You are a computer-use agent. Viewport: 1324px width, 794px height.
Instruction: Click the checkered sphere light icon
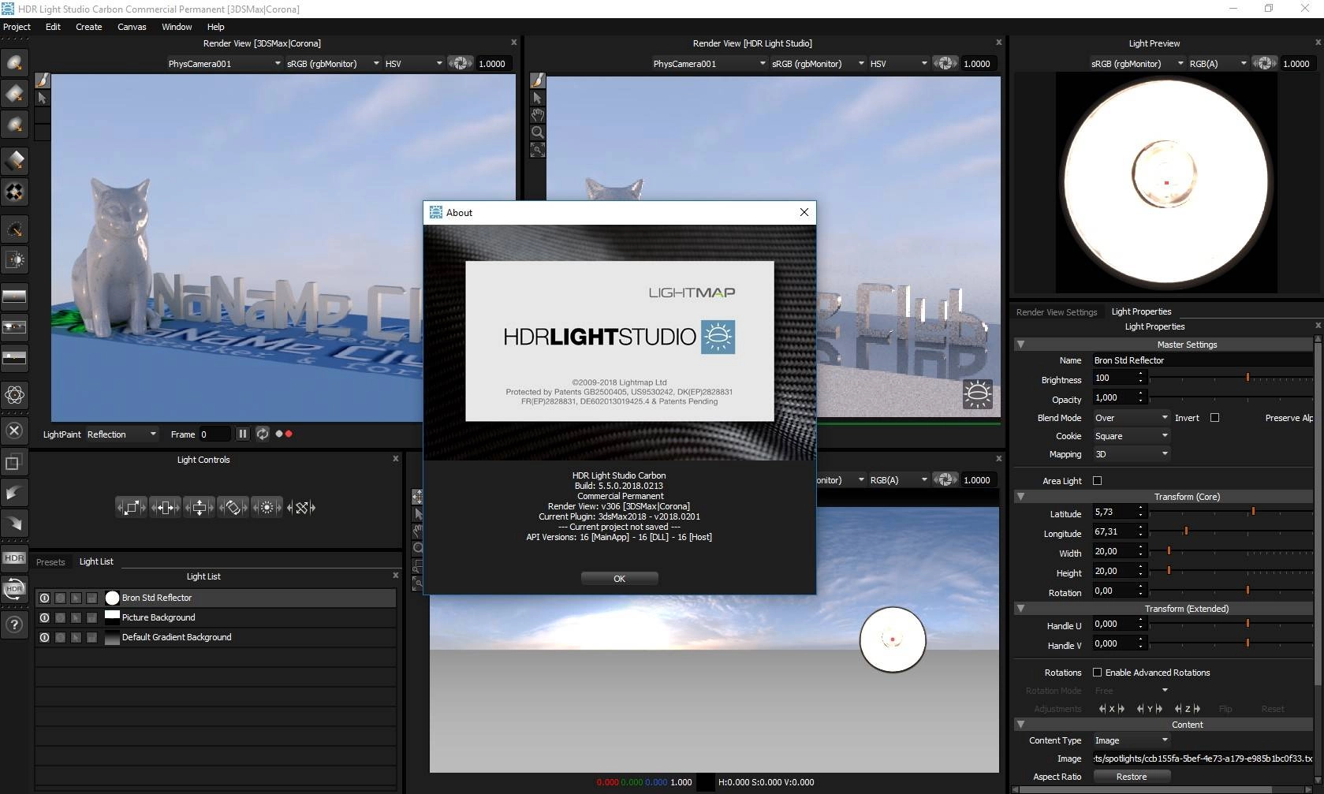14,192
